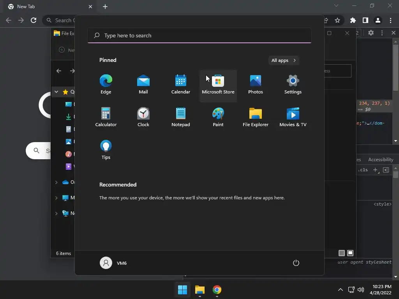Open the clock and date flyout

pos(381,290)
